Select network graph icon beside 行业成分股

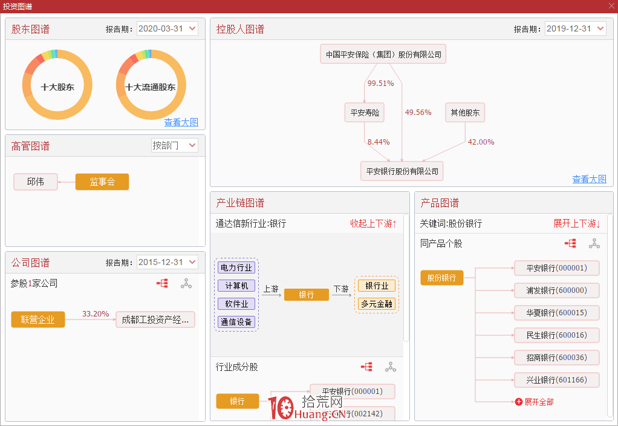pos(390,367)
